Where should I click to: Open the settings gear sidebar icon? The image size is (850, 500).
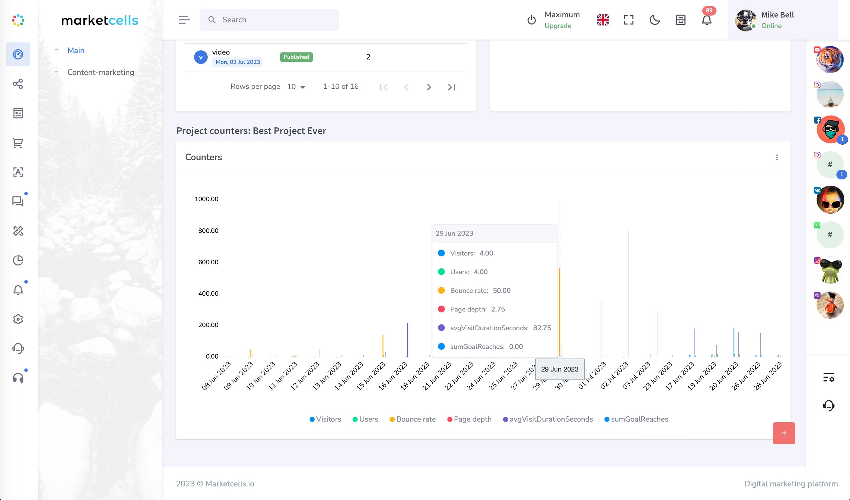click(18, 319)
